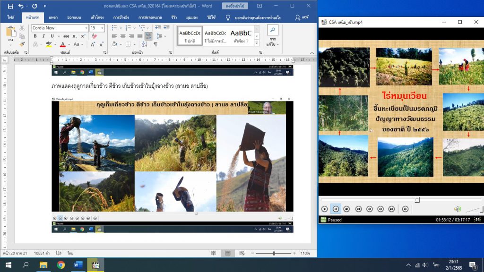Click the Save icon in Word's title bar
Viewport: 484px width, 272px height.
pos(8,6)
